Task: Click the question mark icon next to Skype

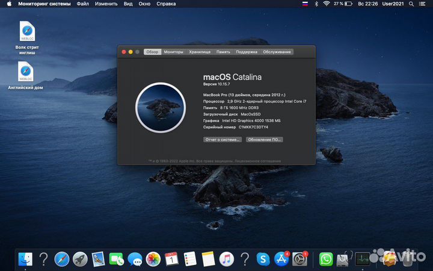Action: (245, 260)
